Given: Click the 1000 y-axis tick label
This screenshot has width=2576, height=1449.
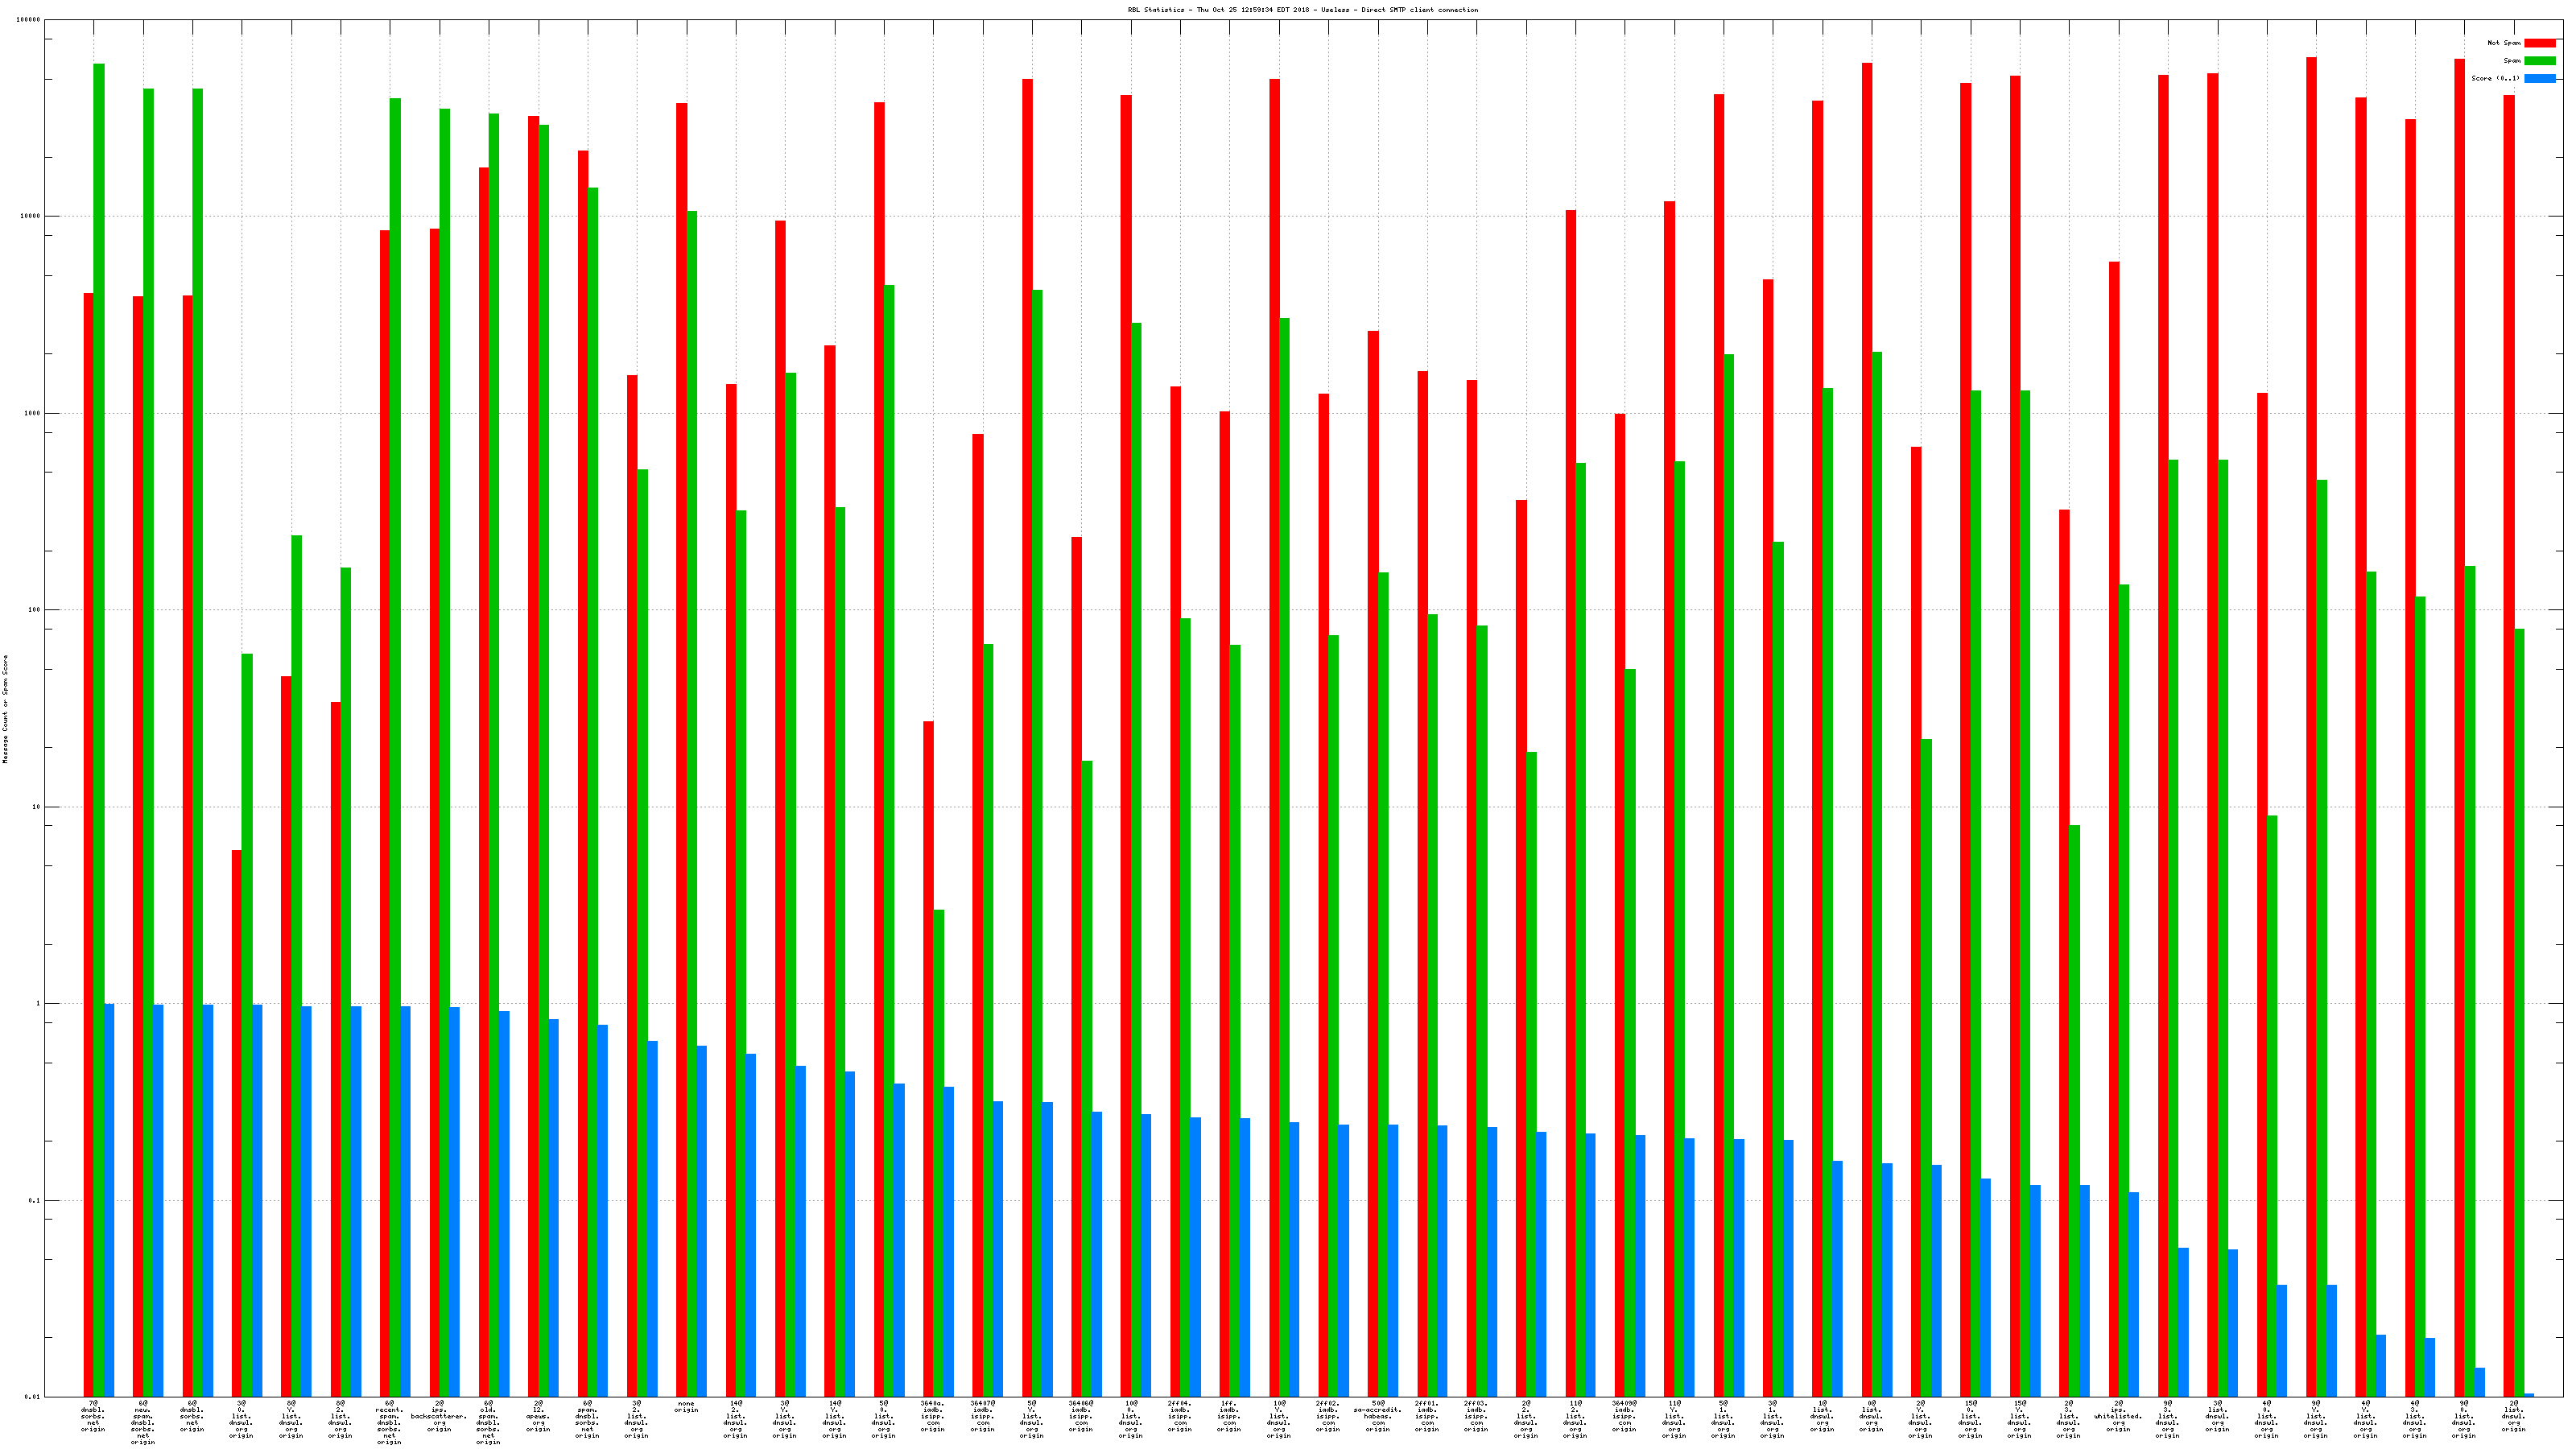Looking at the screenshot, I should click(33, 414).
